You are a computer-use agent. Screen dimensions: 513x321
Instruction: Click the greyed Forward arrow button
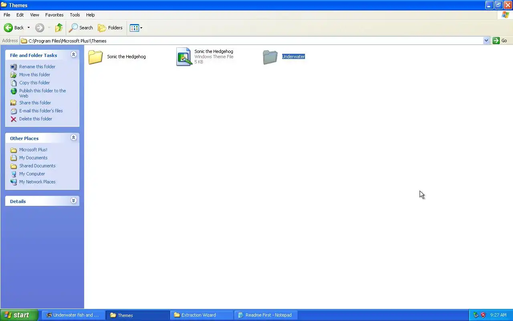pyautogui.click(x=39, y=28)
